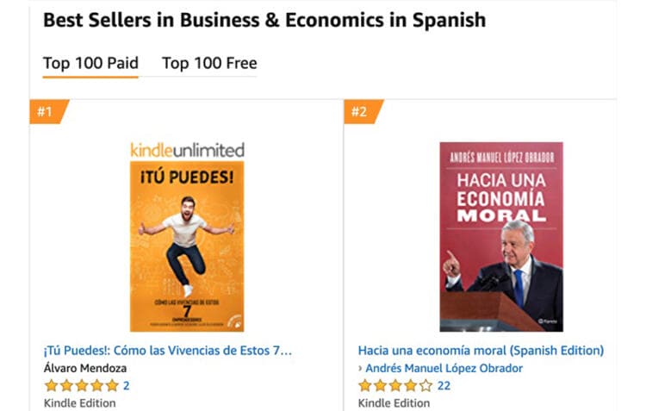Visit Andrés Manuel López Obrador author page
The height and width of the screenshot is (411, 646).
[x=444, y=368]
